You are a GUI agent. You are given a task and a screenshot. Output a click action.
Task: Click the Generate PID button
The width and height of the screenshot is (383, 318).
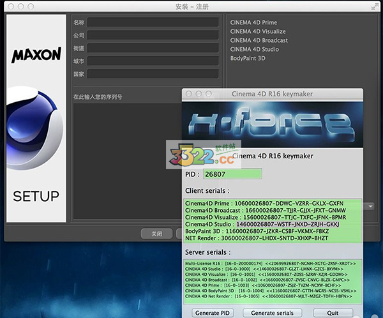[x=213, y=313]
